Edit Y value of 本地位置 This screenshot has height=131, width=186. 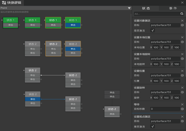pyautogui.click(x=166, y=47)
